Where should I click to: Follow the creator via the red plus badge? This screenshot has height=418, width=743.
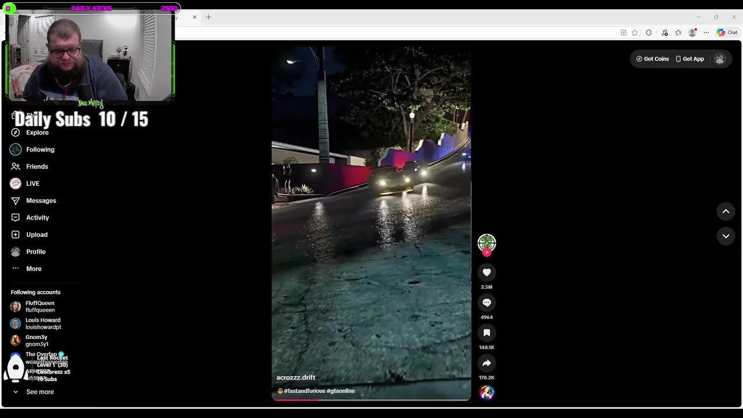click(x=486, y=253)
